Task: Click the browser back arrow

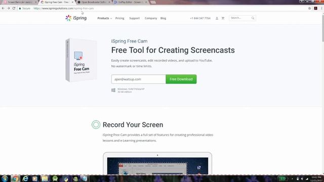Action: point(3,8)
